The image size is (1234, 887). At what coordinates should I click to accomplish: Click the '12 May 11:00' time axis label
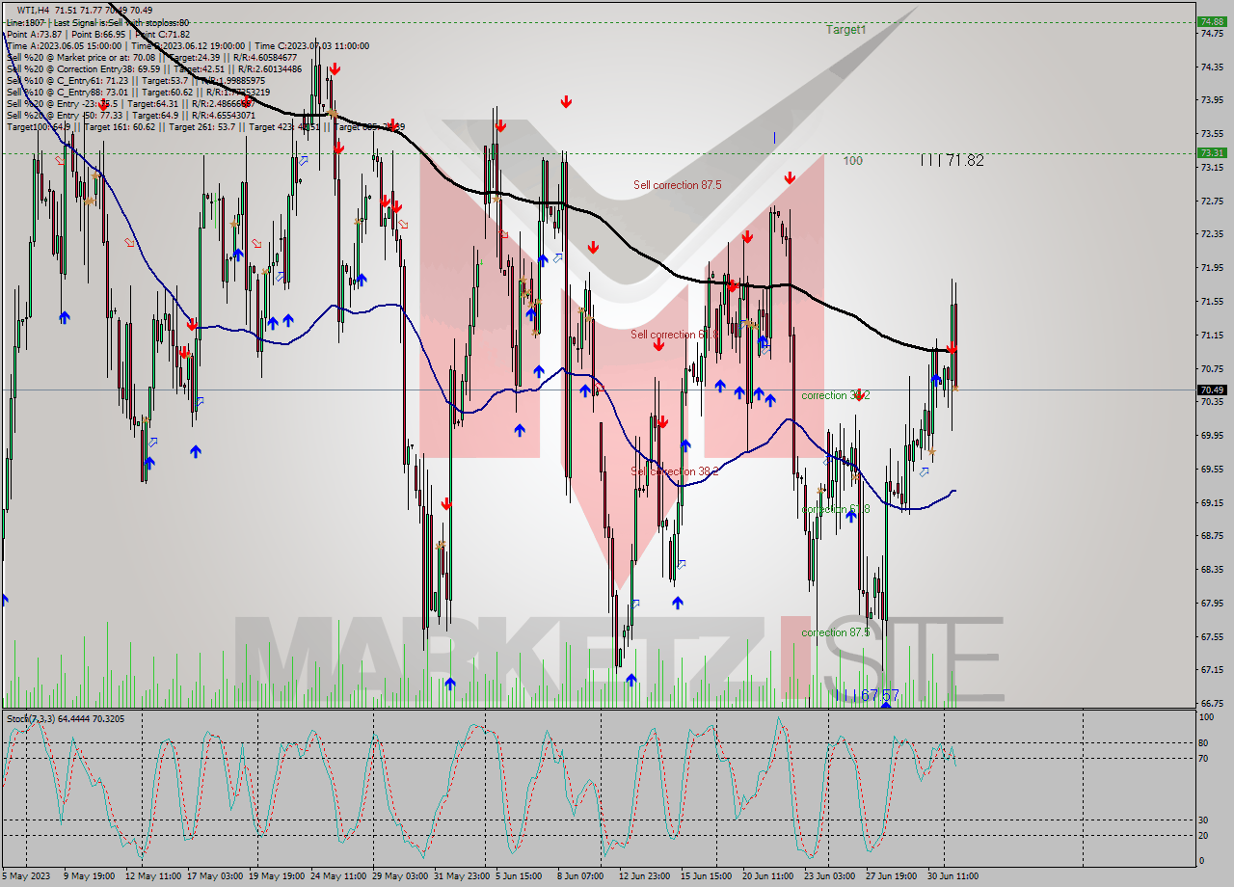154,875
